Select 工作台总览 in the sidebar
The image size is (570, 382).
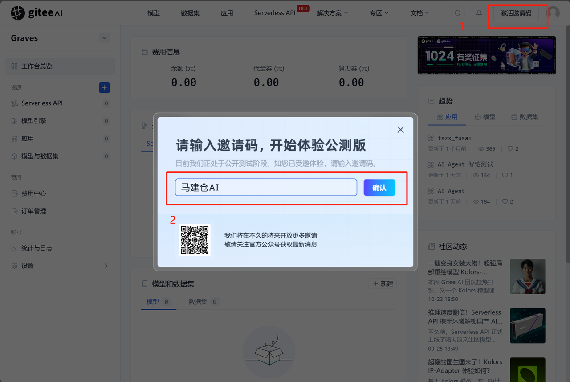click(x=60, y=66)
